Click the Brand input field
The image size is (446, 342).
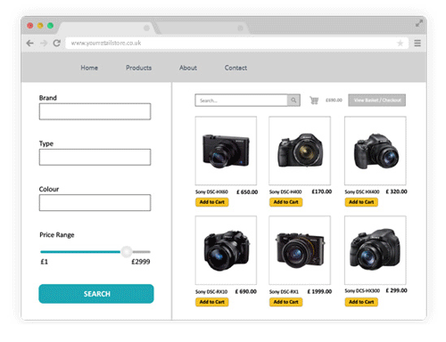coord(95,111)
